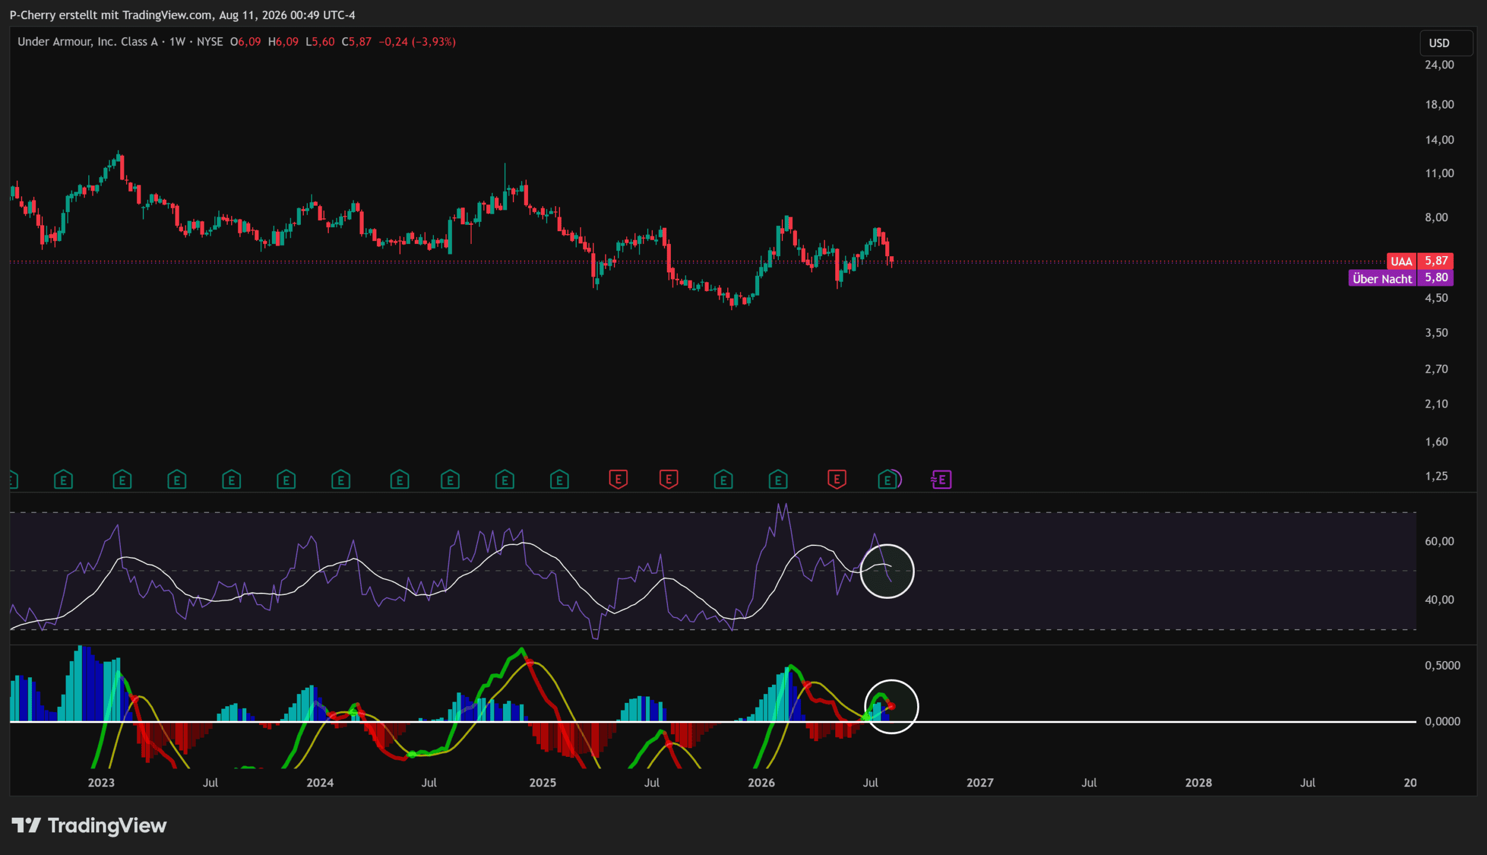
Task: Open the May 2024 green earnings marker
Action: [x=400, y=480]
